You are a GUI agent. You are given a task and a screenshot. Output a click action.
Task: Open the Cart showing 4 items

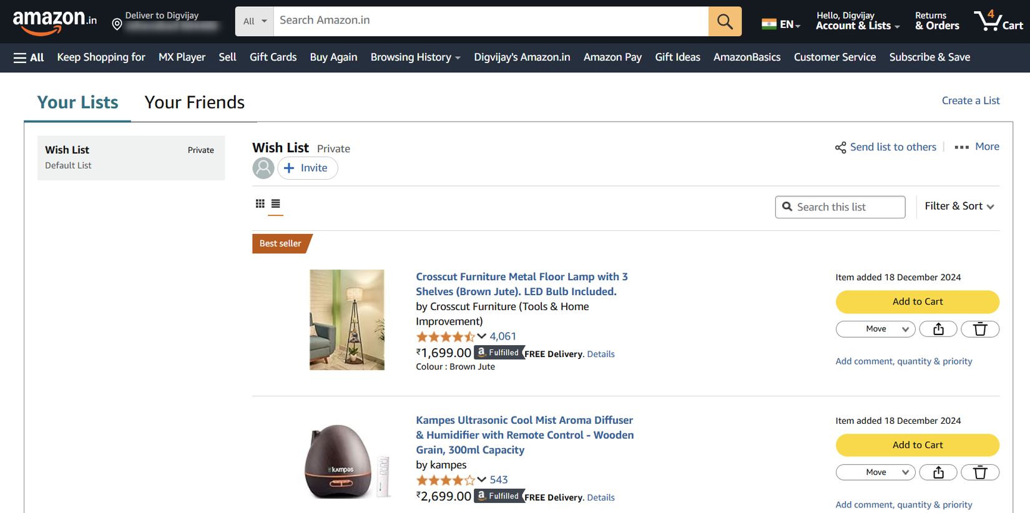pyautogui.click(x=997, y=21)
